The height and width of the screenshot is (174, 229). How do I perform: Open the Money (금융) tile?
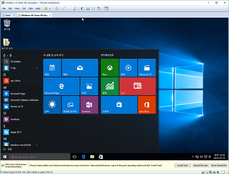click(110, 86)
